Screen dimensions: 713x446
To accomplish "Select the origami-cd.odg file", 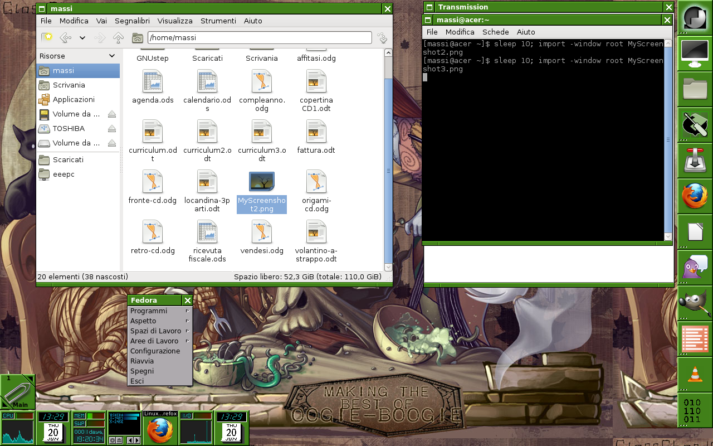I will [316, 191].
